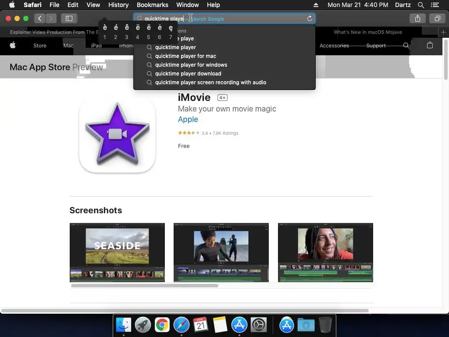
Task: Open Downloads folder in Dock
Action: 306,325
